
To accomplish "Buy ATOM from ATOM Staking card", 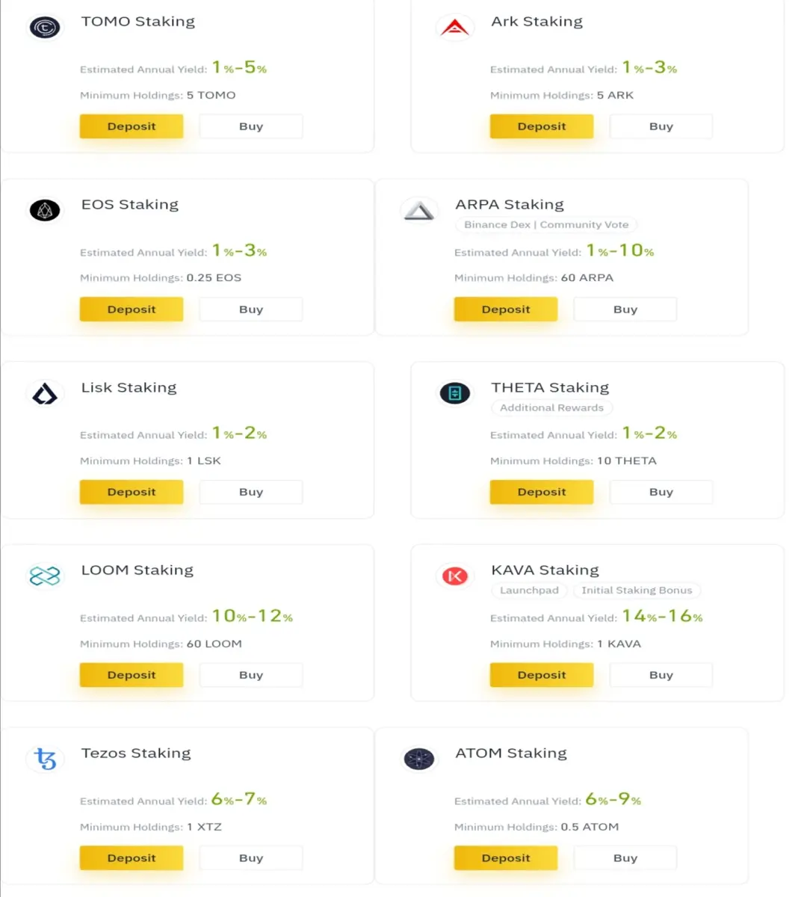I will [x=625, y=858].
